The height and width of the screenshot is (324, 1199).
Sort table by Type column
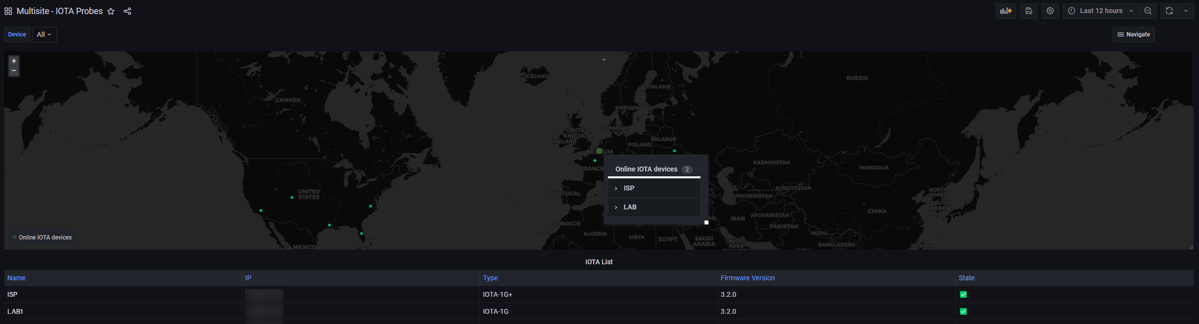[490, 278]
